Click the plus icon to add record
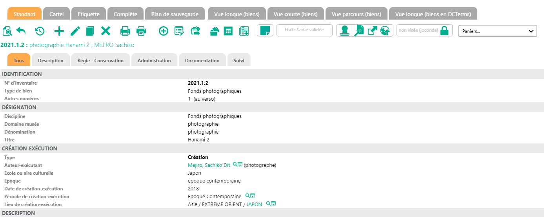Screen dimensions: 544x217 (x=59, y=31)
